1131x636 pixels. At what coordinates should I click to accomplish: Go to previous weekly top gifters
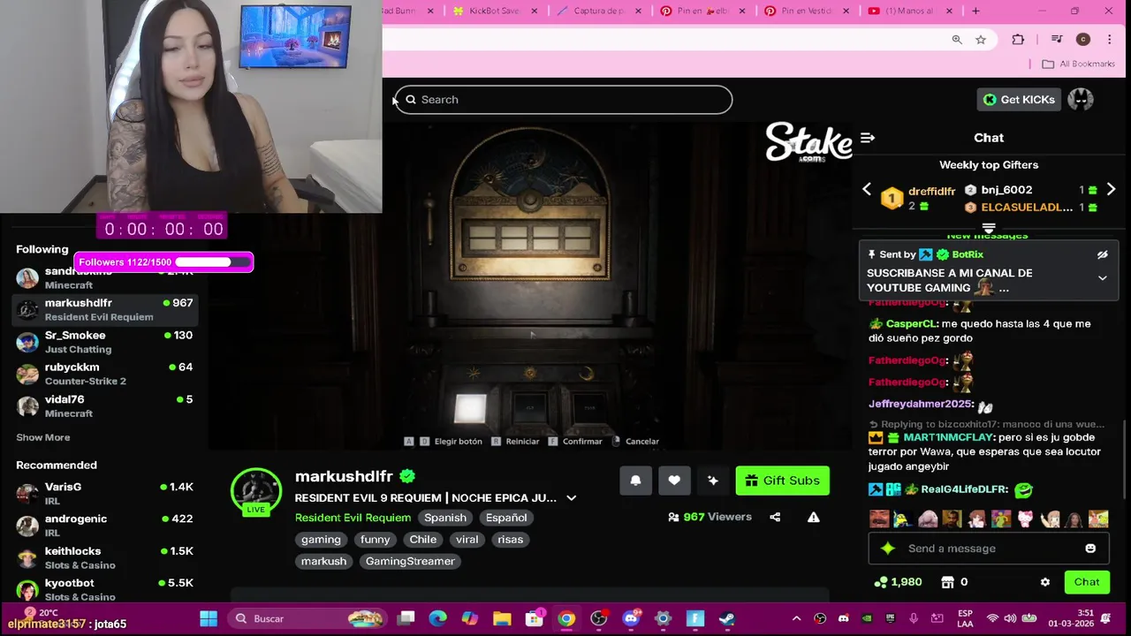[867, 189]
